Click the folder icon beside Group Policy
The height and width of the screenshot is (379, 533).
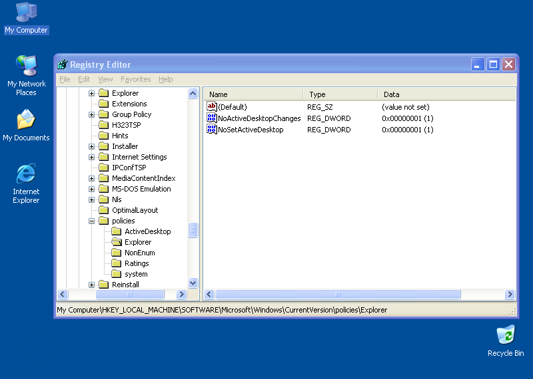pyautogui.click(x=104, y=114)
